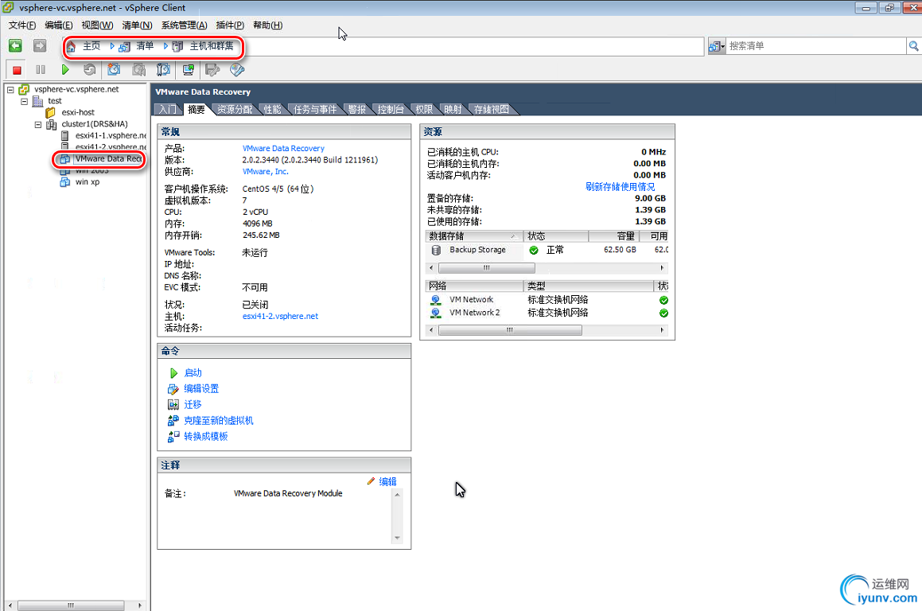The width and height of the screenshot is (922, 611).
Task: Click VMware, Inc. vendor link
Action: tap(265, 172)
